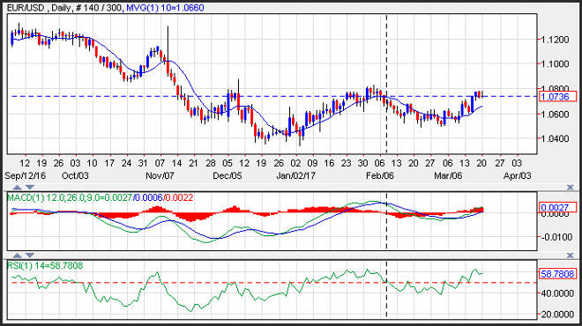The image size is (582, 326).
Task: Click the Oct/03 date label
Action: pyautogui.click(x=75, y=175)
